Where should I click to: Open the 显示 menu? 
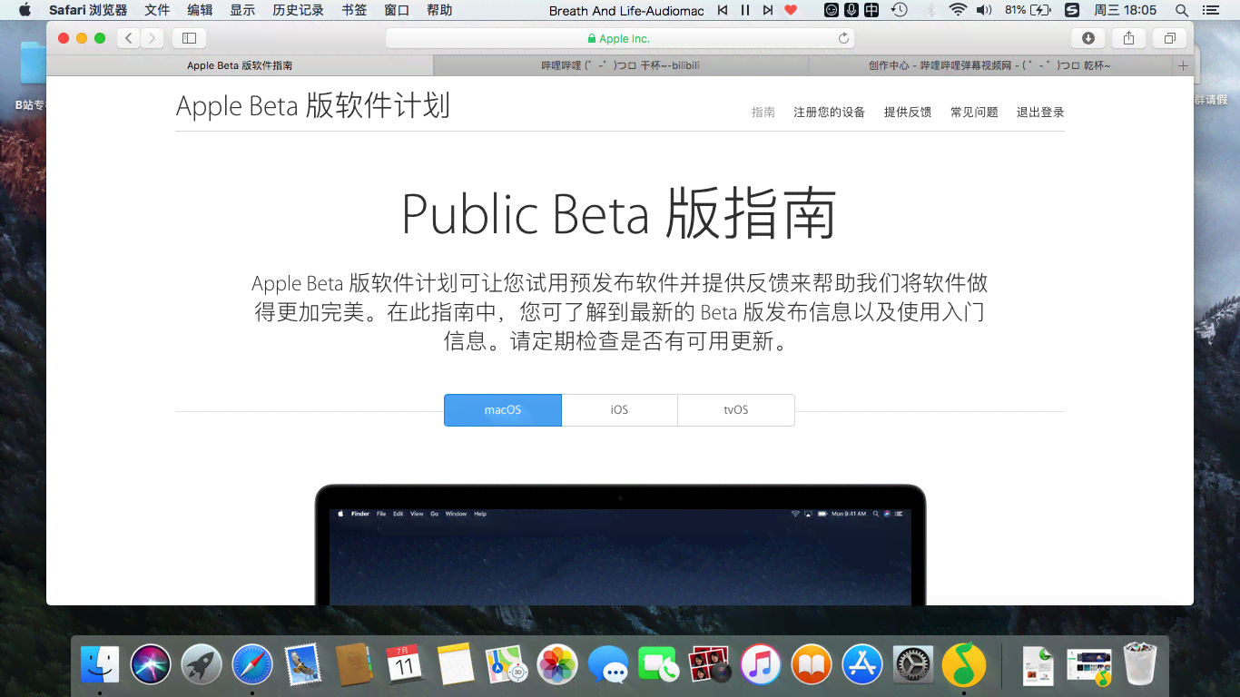pos(242,10)
